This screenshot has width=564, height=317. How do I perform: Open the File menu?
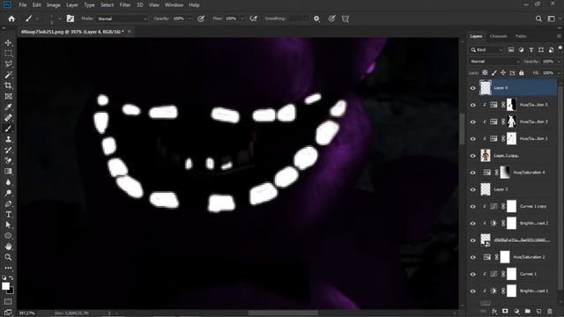(x=23, y=5)
